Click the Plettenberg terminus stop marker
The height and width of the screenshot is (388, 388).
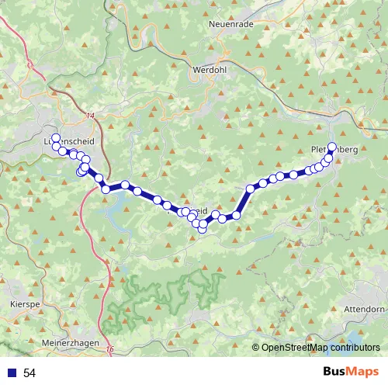(332, 147)
